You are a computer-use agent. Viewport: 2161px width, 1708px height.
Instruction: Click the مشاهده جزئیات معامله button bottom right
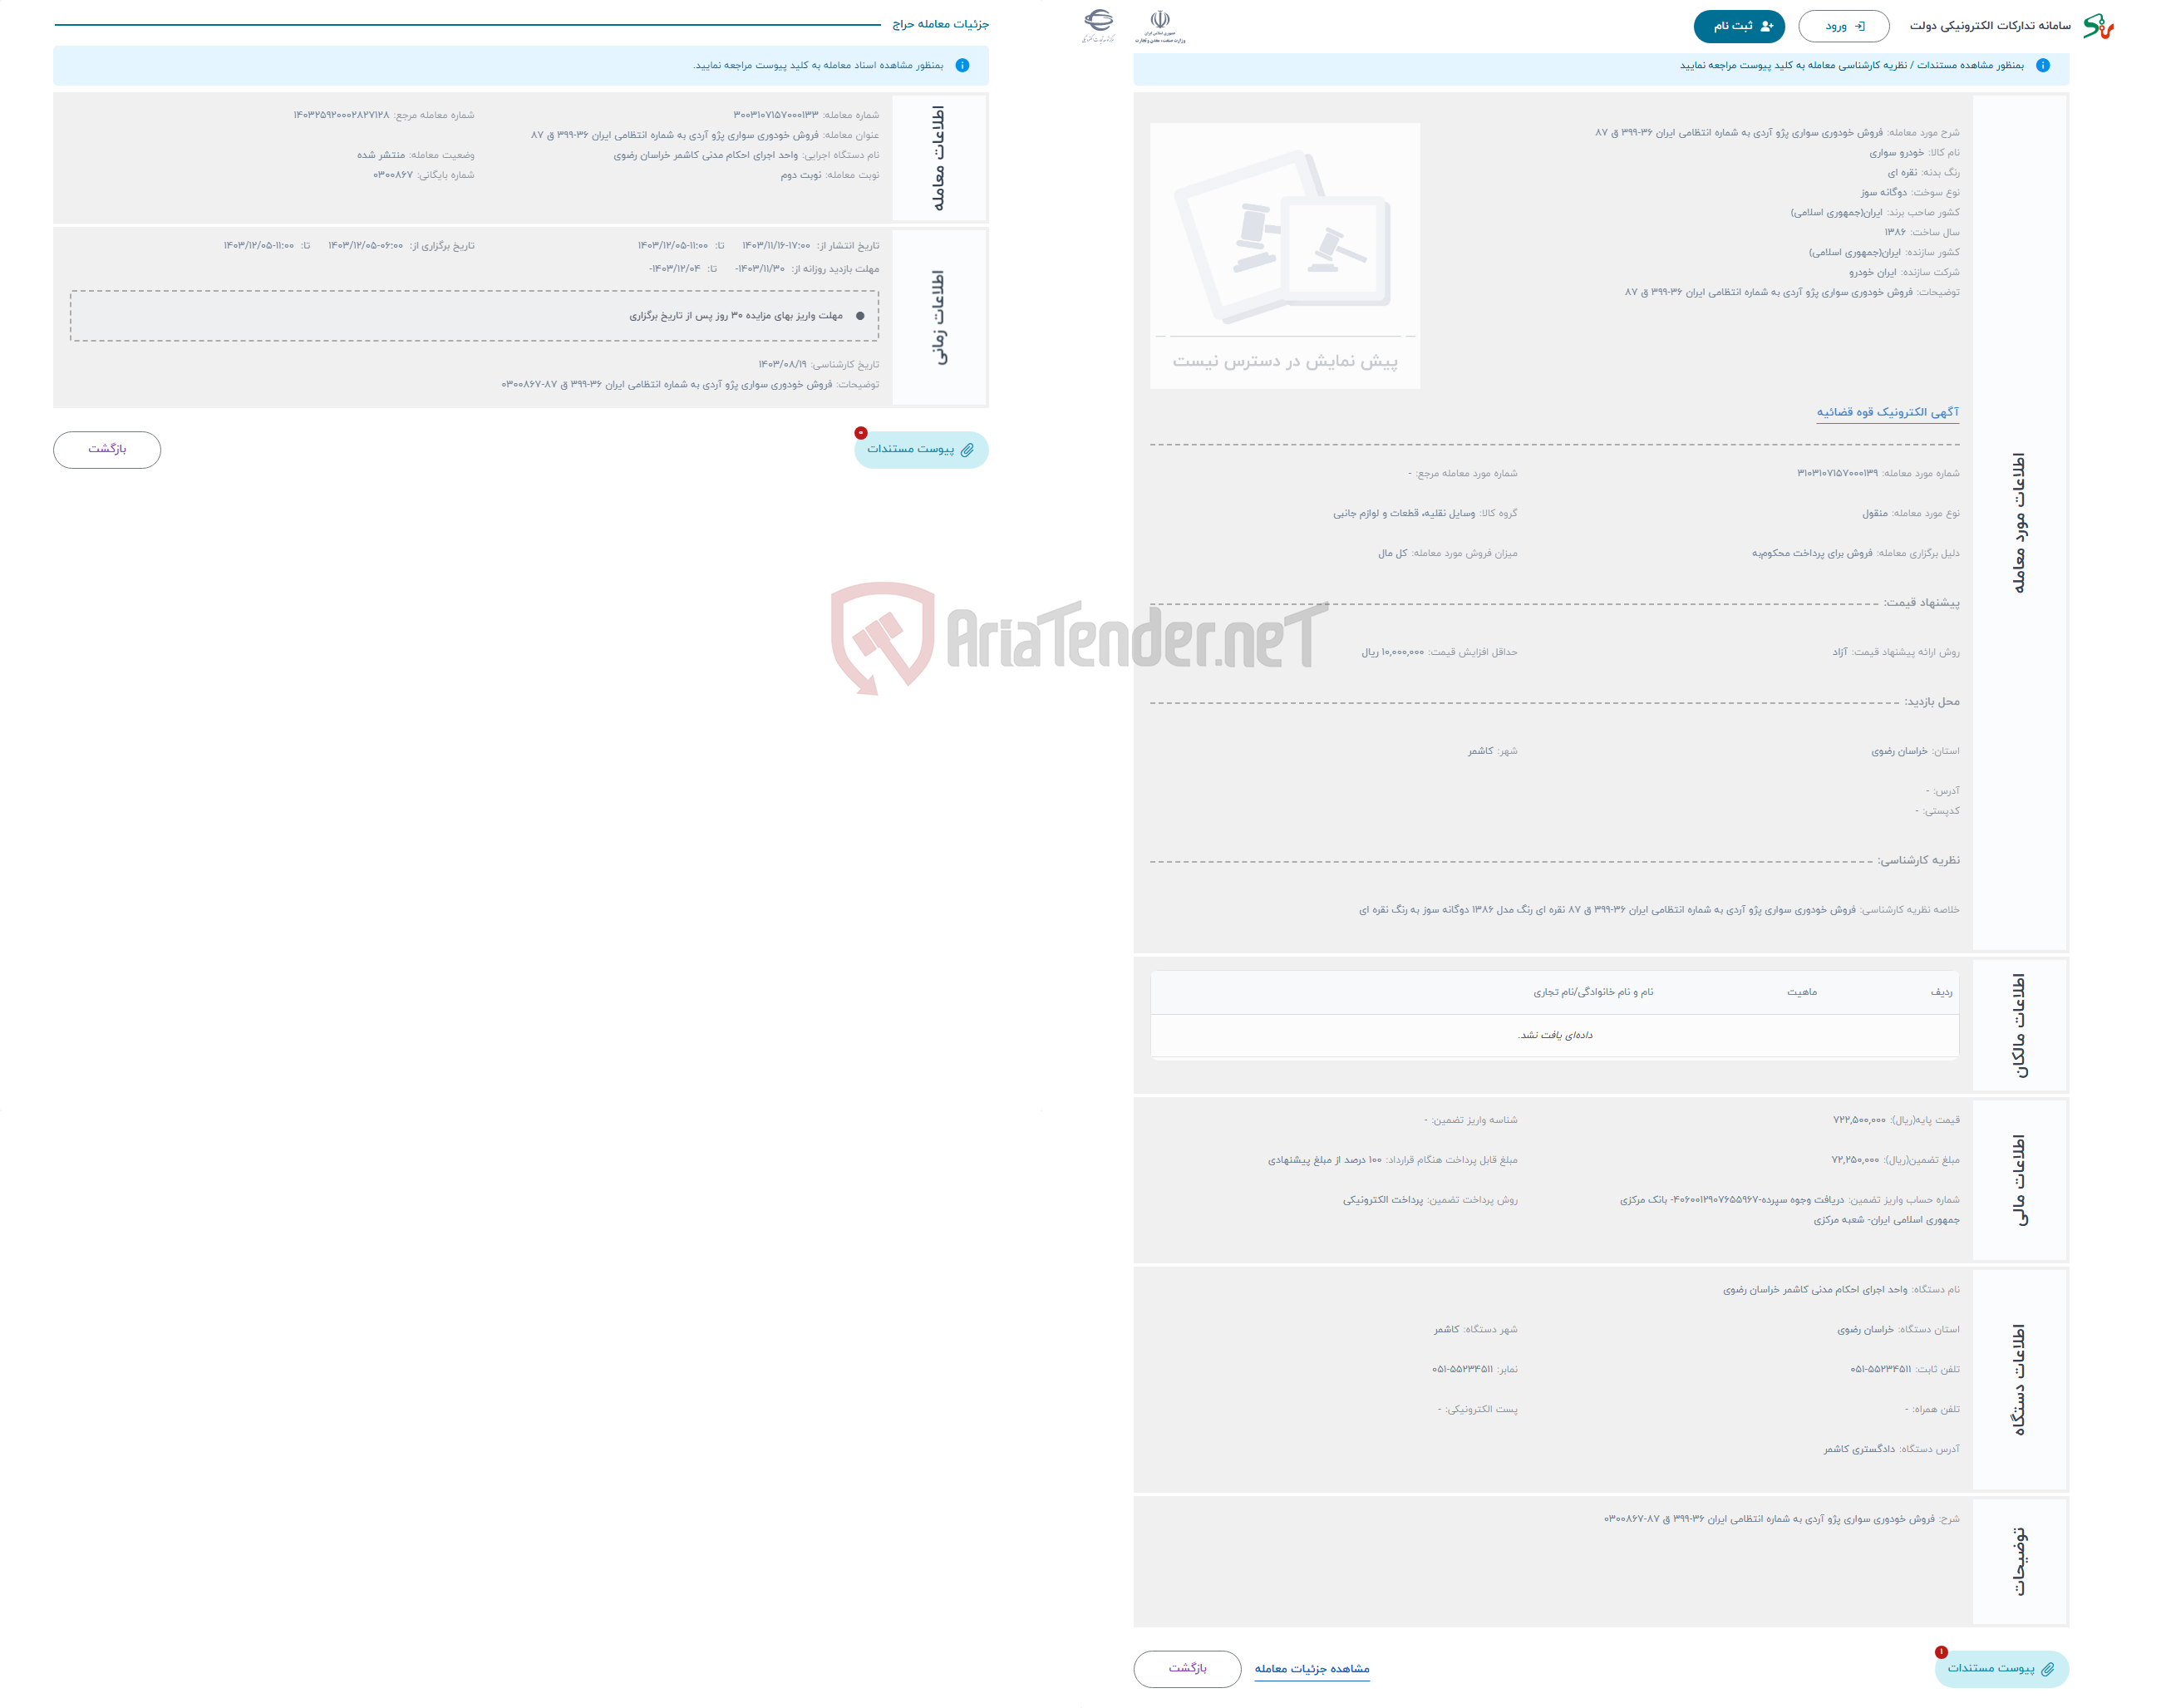click(1314, 1666)
